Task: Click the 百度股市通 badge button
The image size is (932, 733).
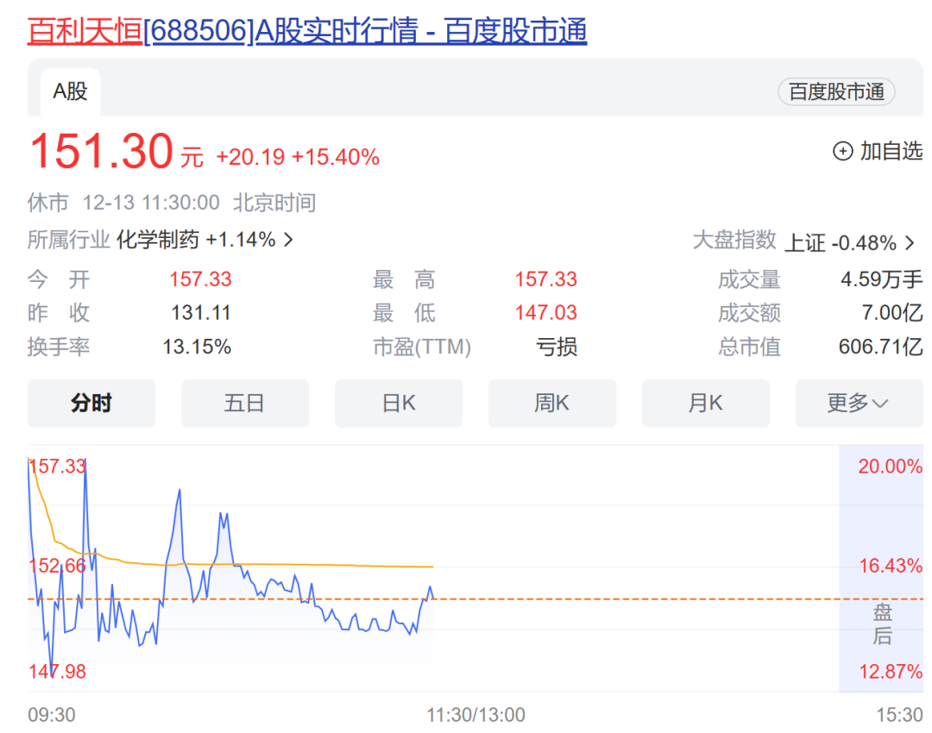Action: [836, 92]
